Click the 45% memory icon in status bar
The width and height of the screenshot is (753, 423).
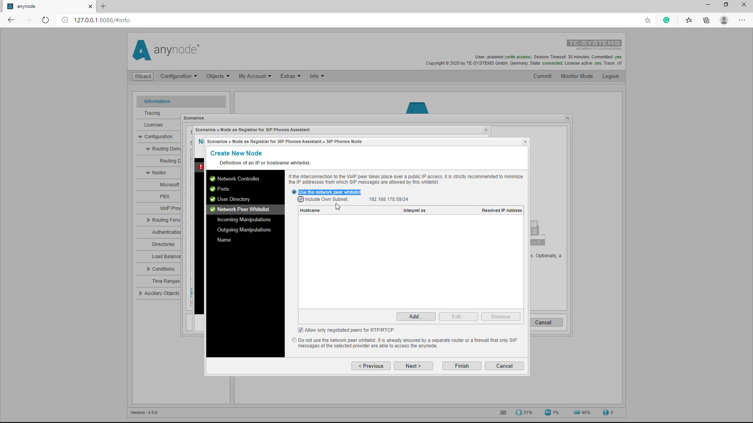577,412
